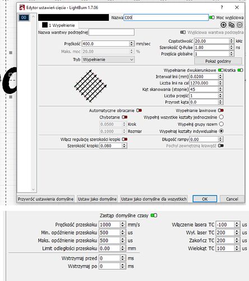
Task: Confirm settings with OK button
Action: pyautogui.click(x=205, y=199)
